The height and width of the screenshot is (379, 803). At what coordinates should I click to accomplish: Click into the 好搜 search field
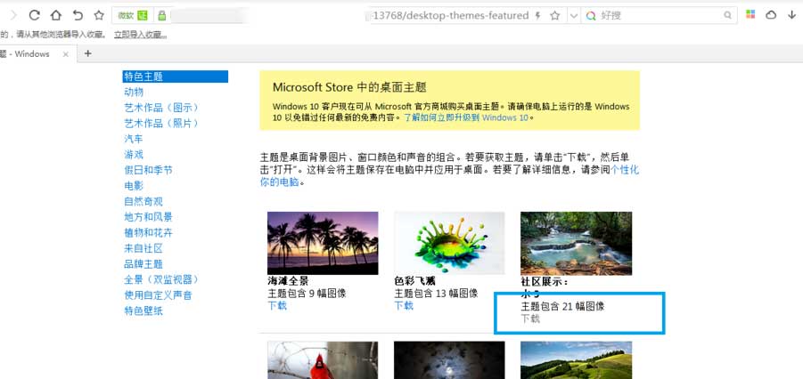click(660, 16)
